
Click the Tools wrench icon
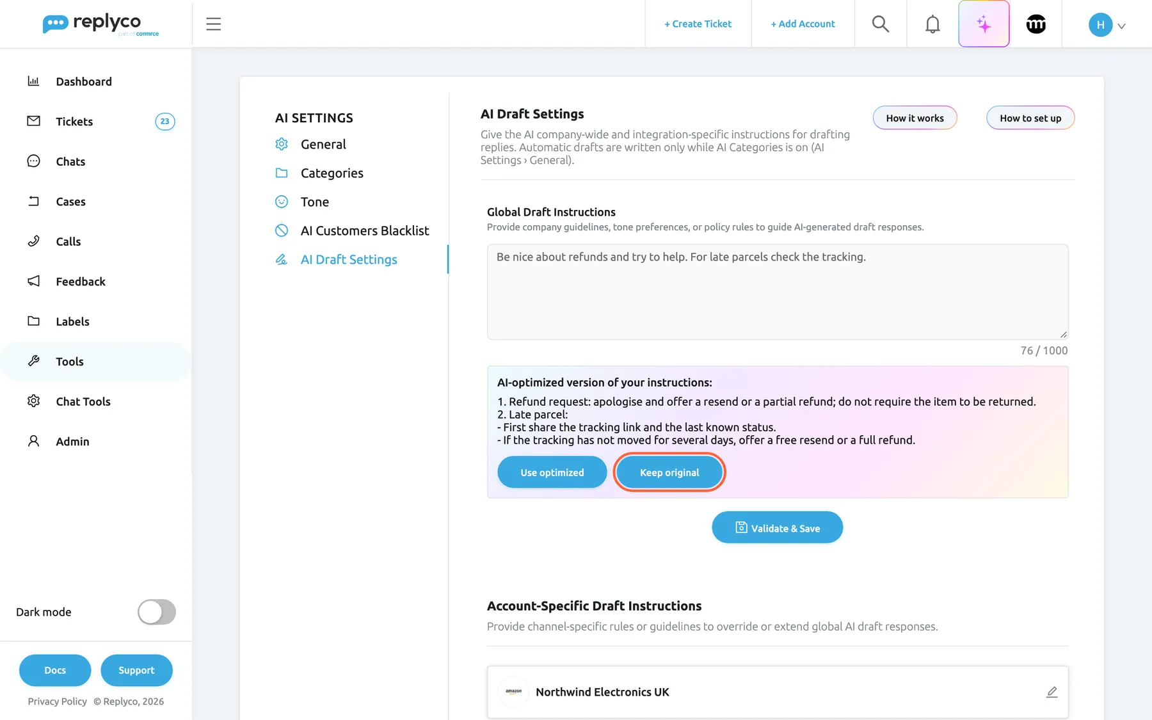34,361
